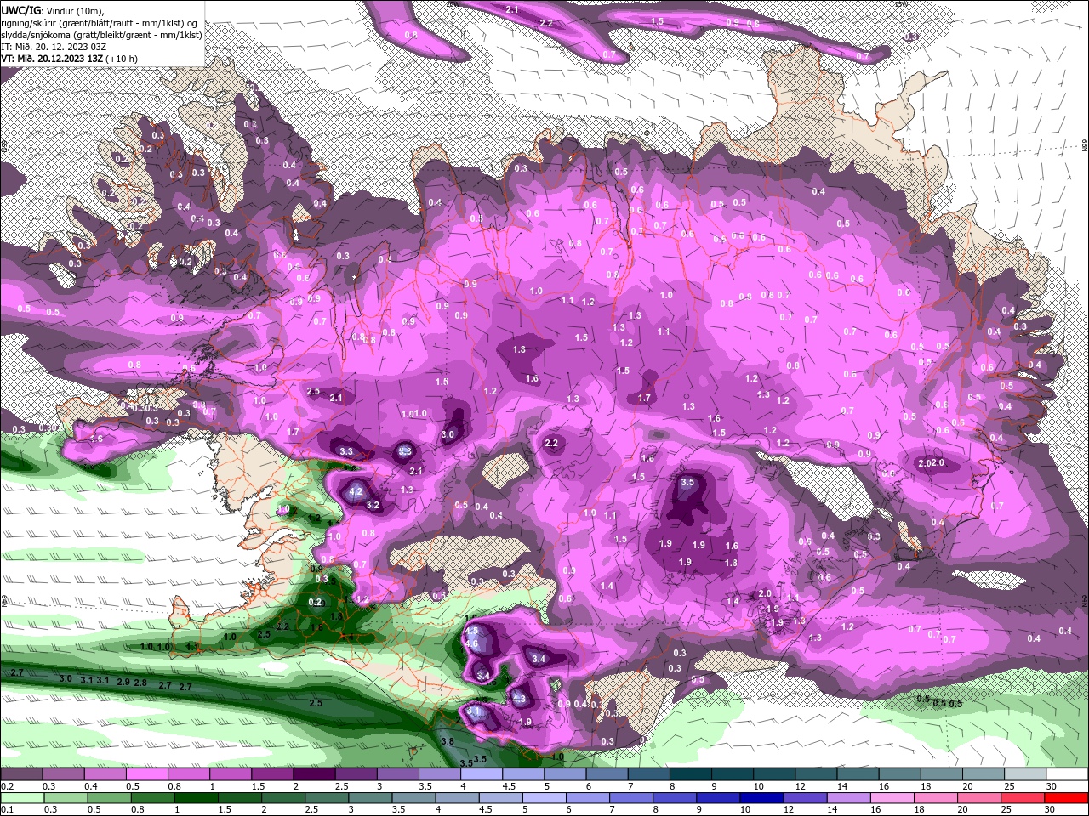Pick the dark green 1 rain legend swatch
The image size is (1089, 816).
pos(196,798)
